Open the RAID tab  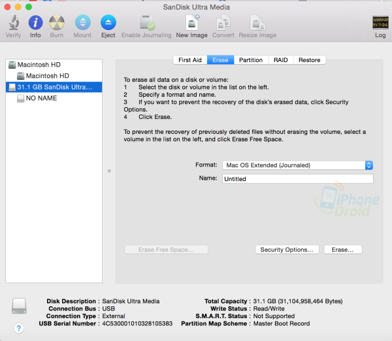click(280, 60)
